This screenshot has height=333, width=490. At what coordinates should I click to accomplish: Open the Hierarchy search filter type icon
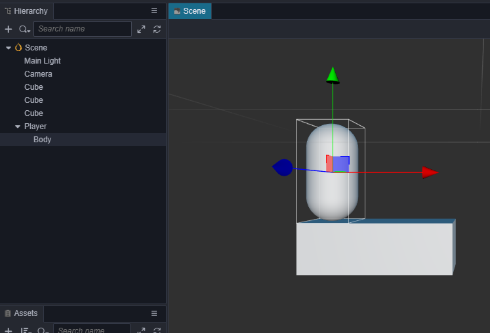pyautogui.click(x=24, y=29)
